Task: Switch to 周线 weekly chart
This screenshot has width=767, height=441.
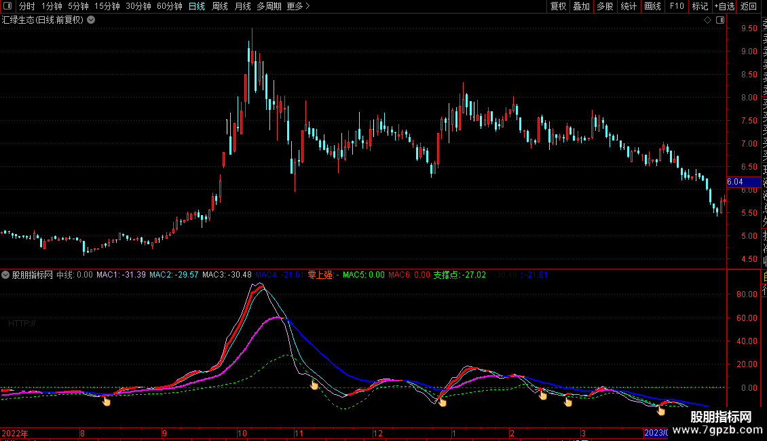Action: click(220, 6)
